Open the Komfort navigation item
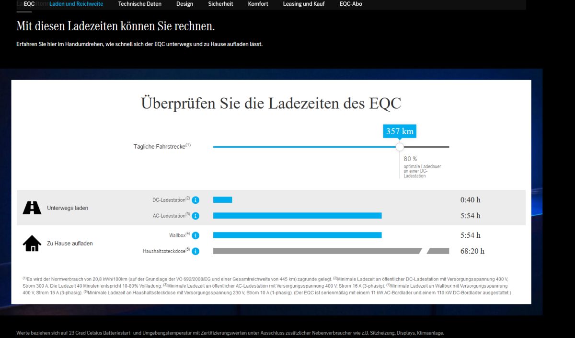 point(257,4)
